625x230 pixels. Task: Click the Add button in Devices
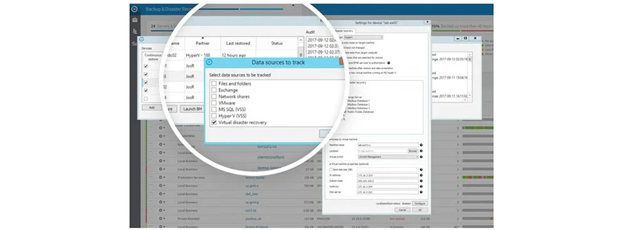[x=152, y=108]
